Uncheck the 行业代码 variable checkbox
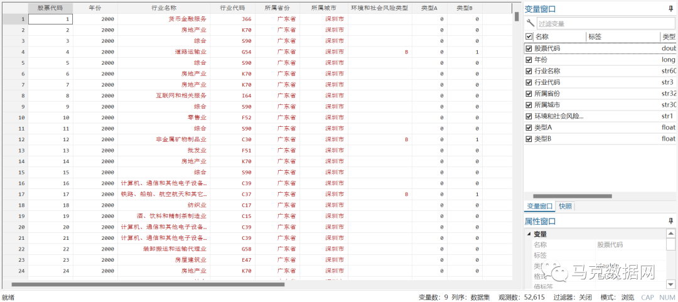Viewport: 678px width, 302px height. coord(529,82)
